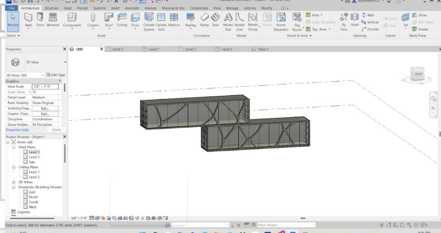441x233 pixels.
Task: Open the Properties help link
Action: pos(17,130)
